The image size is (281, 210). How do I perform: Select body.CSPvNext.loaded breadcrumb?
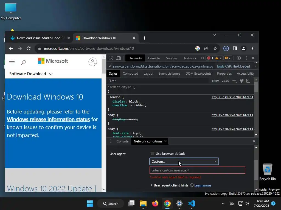[233, 66]
